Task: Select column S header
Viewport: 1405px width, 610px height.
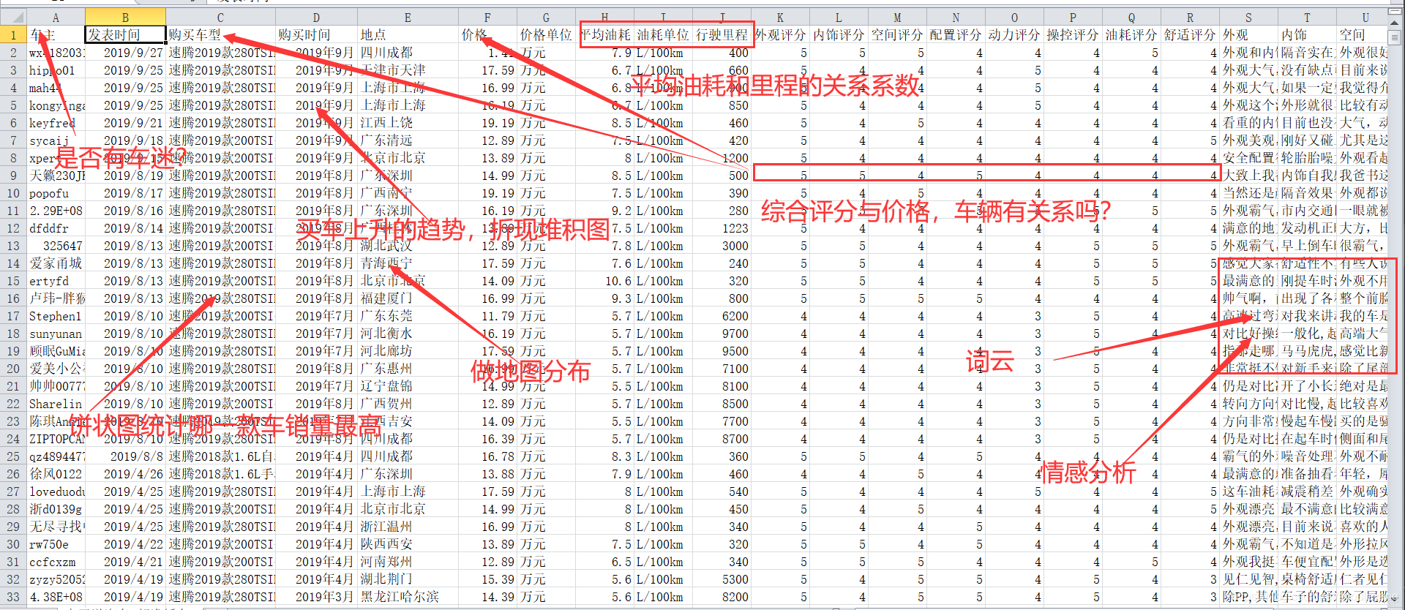Action: pos(1248,17)
